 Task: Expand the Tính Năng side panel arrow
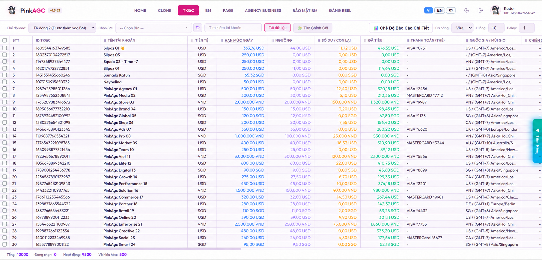(x=537, y=130)
